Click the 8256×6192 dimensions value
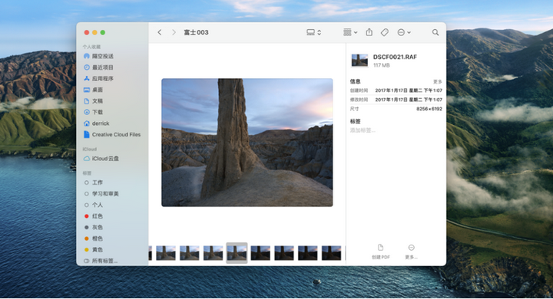Image resolution: width=553 pixels, height=299 pixels. coord(429,109)
